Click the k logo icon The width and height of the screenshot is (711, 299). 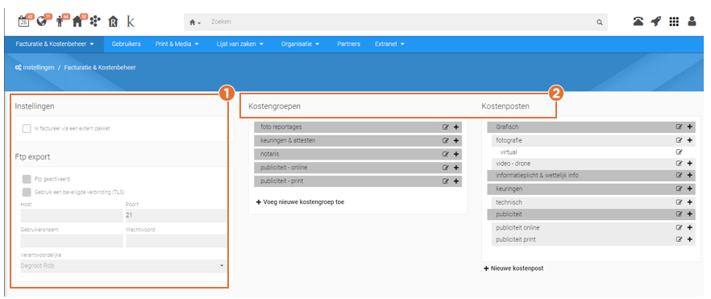click(x=131, y=21)
